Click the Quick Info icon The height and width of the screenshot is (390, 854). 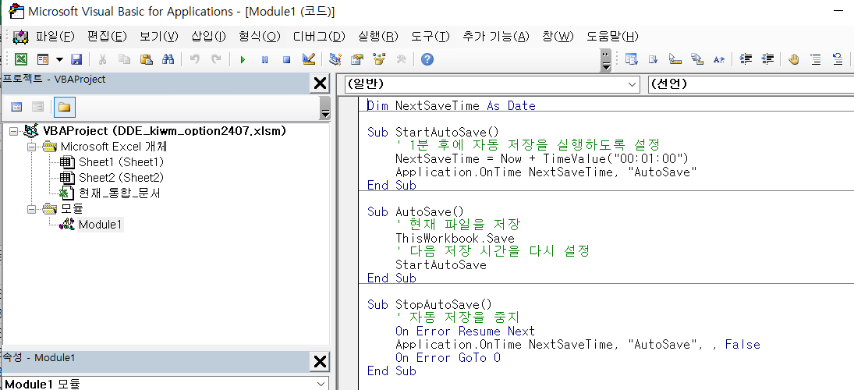[675, 59]
